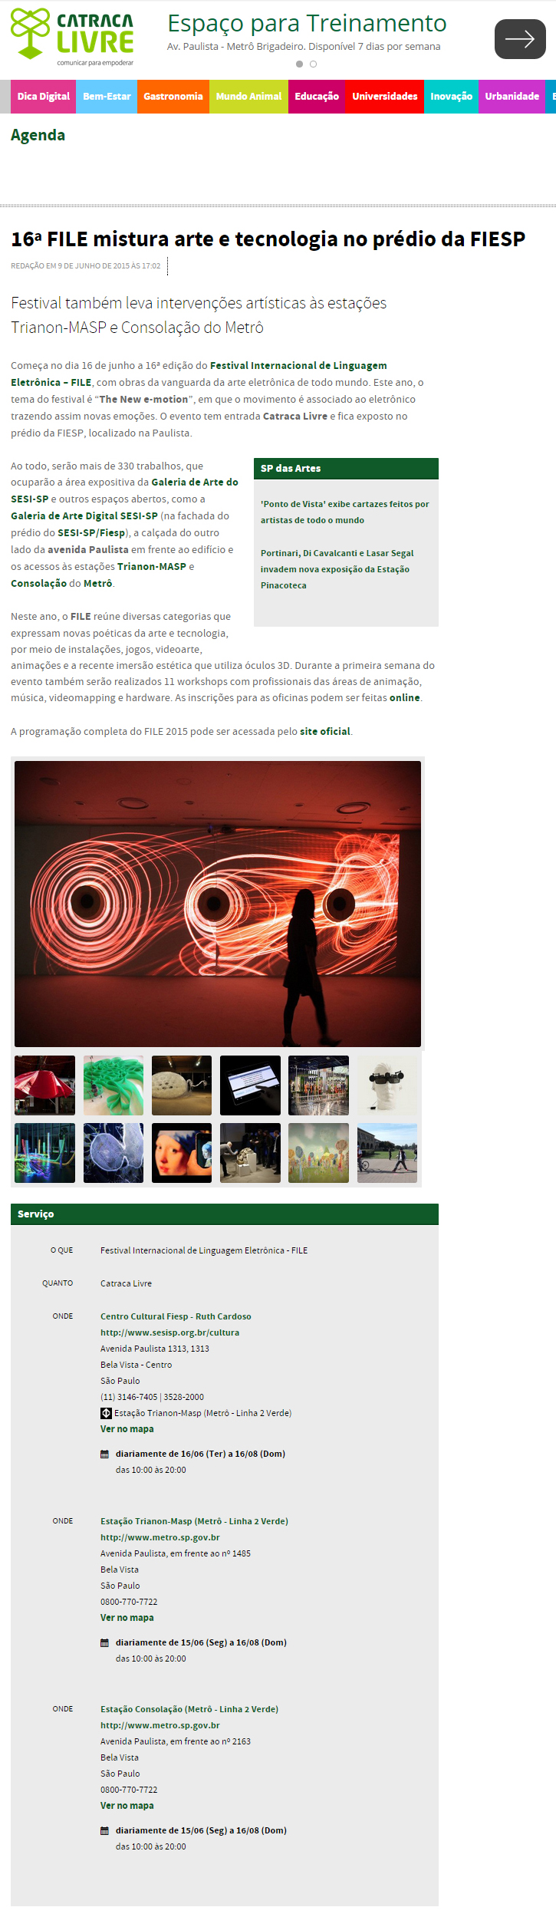The image size is (556, 1927).
Task: Open the girl with pearl earring thumbnail
Action: (182, 1153)
